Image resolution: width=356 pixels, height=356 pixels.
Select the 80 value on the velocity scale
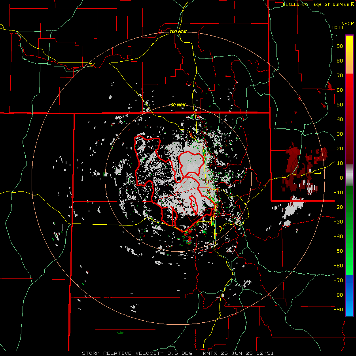point(340,61)
